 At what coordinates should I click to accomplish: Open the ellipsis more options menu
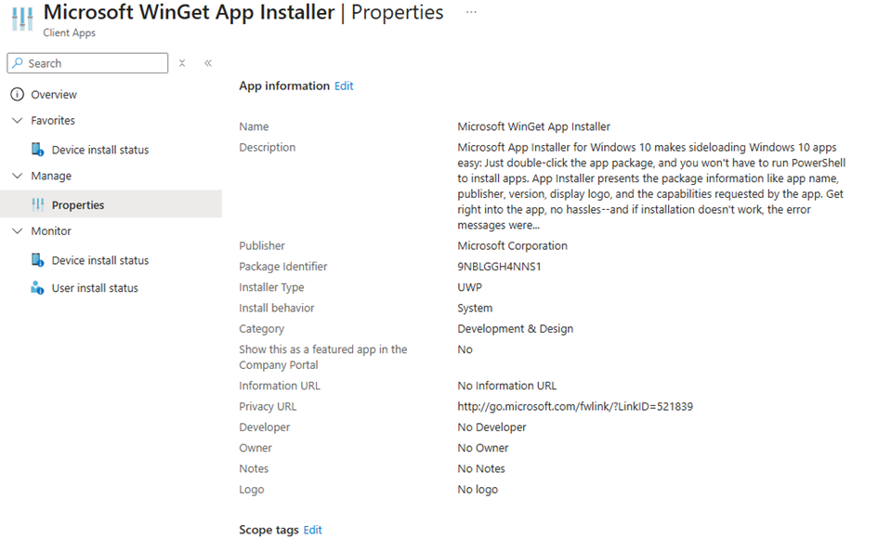(x=471, y=12)
